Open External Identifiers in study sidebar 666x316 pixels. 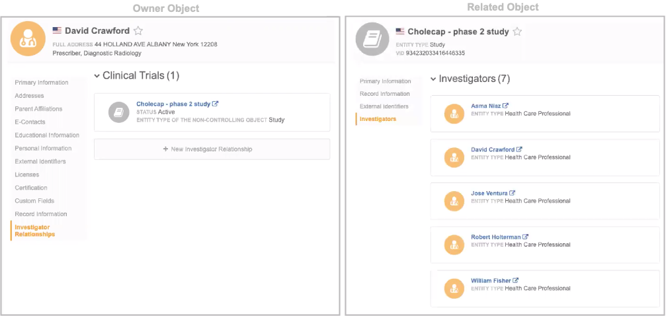coord(384,106)
